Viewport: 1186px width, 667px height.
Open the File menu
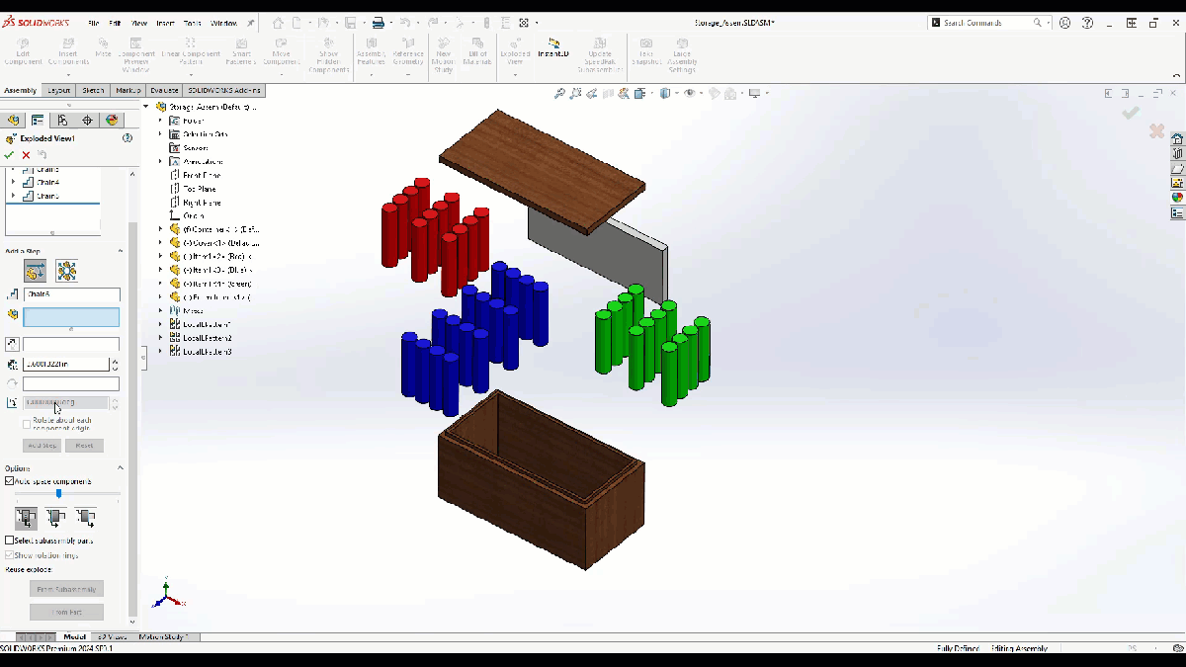click(93, 23)
